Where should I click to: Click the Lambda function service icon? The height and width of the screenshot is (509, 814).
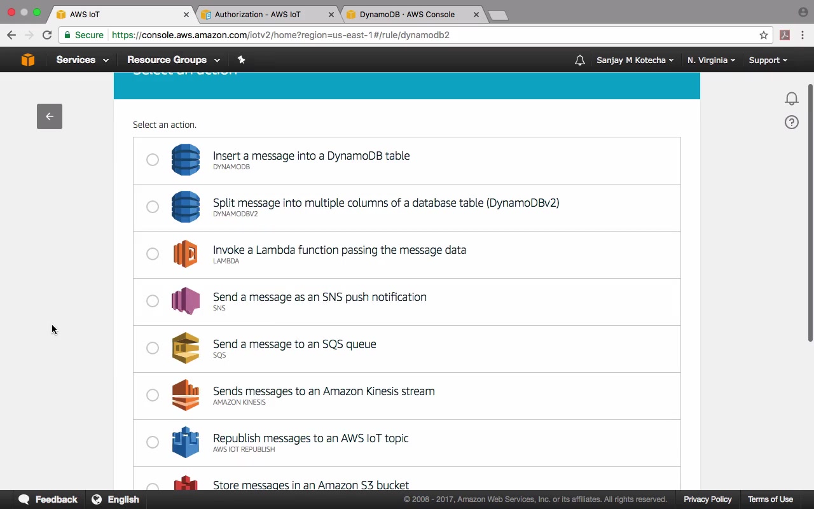(186, 254)
